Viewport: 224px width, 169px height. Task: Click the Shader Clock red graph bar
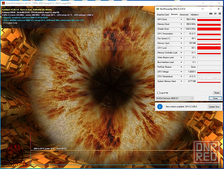pos(209,29)
